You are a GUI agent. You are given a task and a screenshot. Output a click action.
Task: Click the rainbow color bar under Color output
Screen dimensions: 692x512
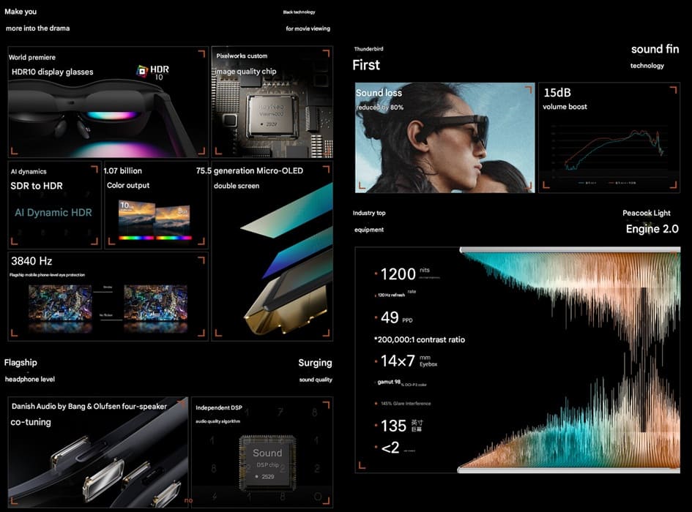pos(155,238)
